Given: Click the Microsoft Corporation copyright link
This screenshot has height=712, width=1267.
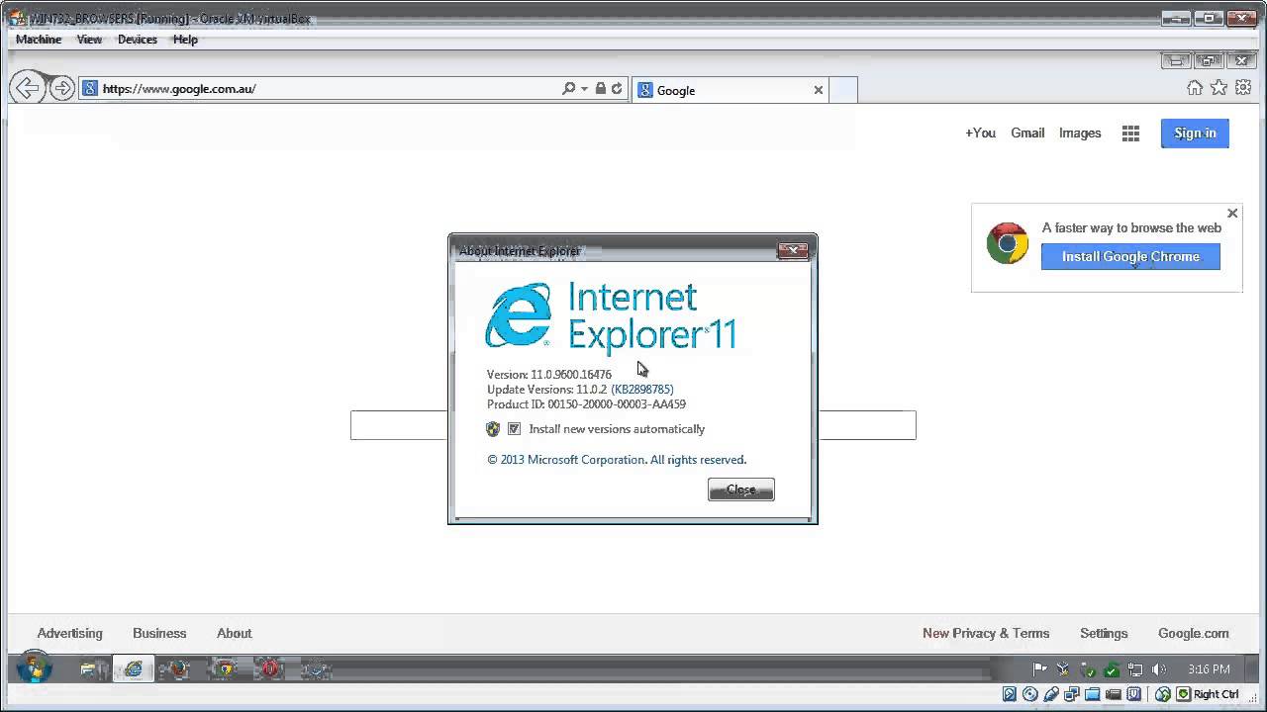Looking at the screenshot, I should click(x=617, y=460).
